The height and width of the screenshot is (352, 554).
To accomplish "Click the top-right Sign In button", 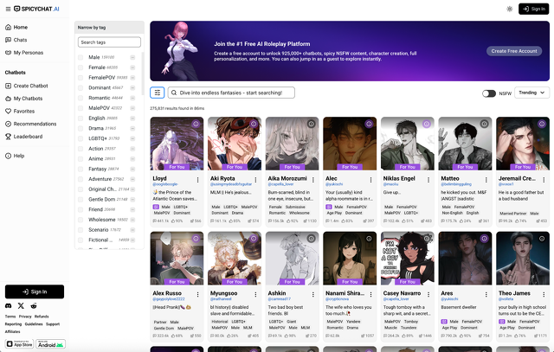I will 533,9.
